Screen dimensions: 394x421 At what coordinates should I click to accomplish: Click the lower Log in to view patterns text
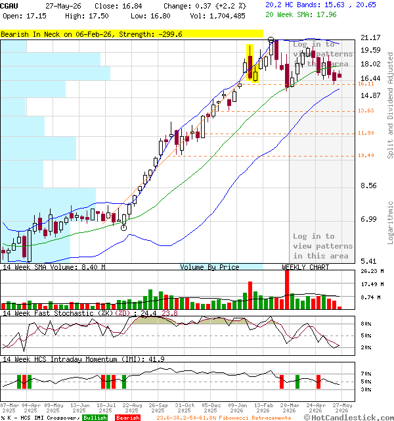click(322, 246)
